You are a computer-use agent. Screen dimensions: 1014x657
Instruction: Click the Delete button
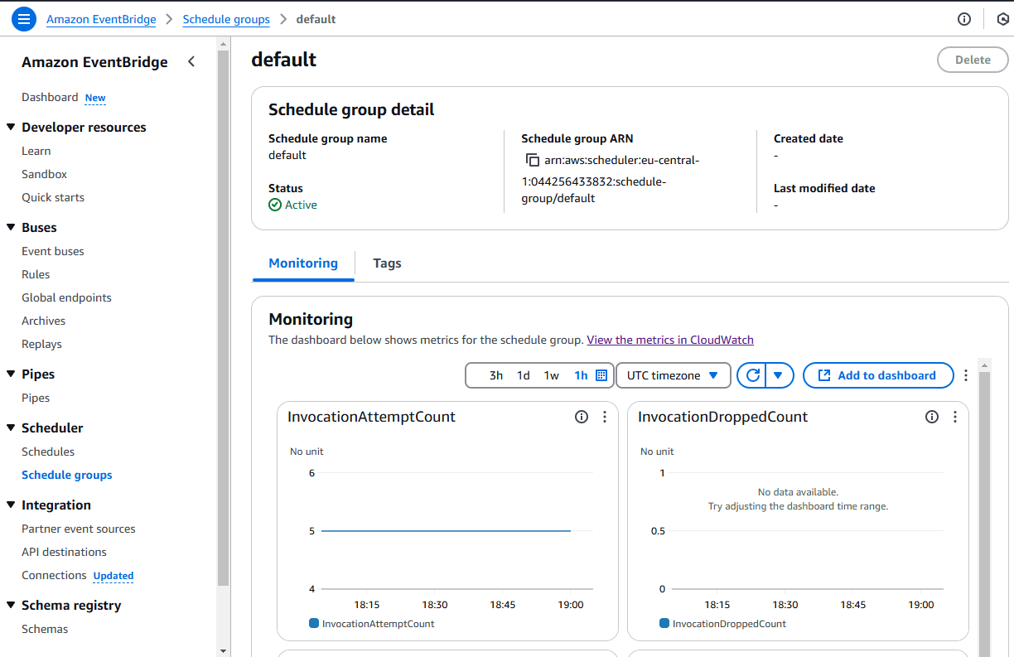coord(973,60)
